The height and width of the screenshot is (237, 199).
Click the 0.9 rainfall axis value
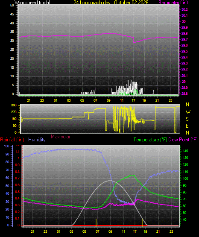pos(18,165)
